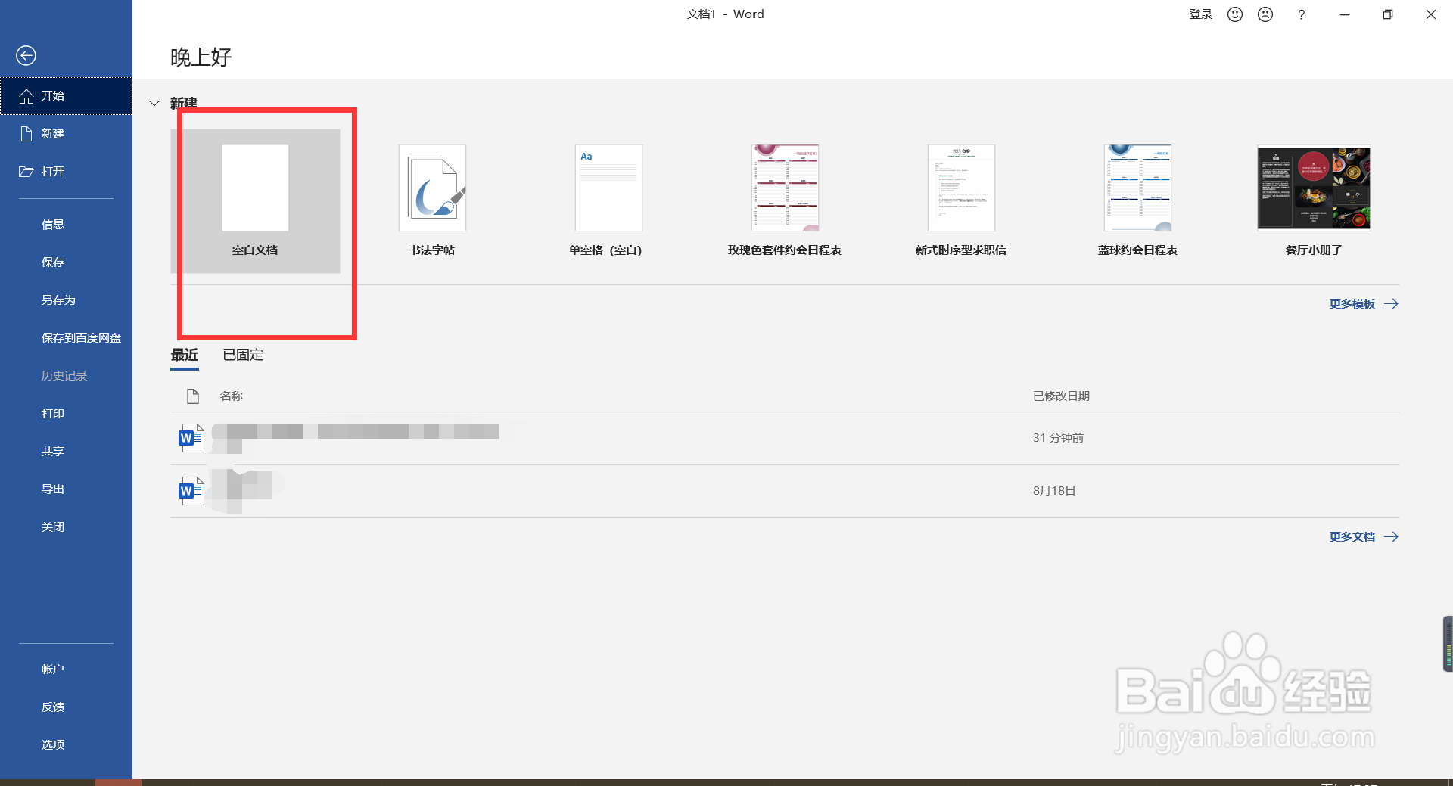Open the 导出 page

(x=66, y=489)
